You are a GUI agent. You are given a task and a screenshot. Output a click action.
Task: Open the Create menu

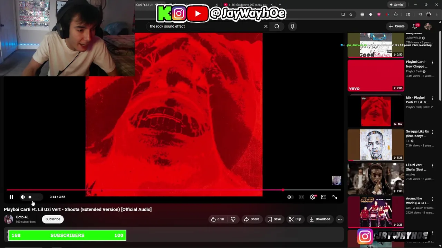[396, 26]
